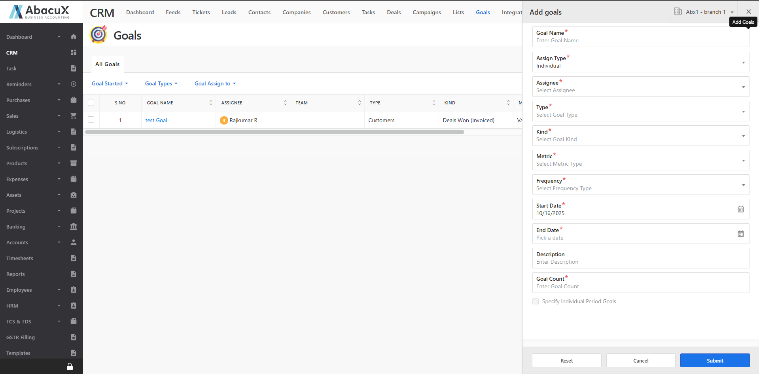
Task: Open the test Goal link
Action: [156, 120]
